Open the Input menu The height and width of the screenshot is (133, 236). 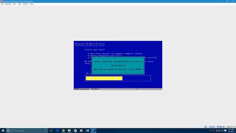(20, 4)
